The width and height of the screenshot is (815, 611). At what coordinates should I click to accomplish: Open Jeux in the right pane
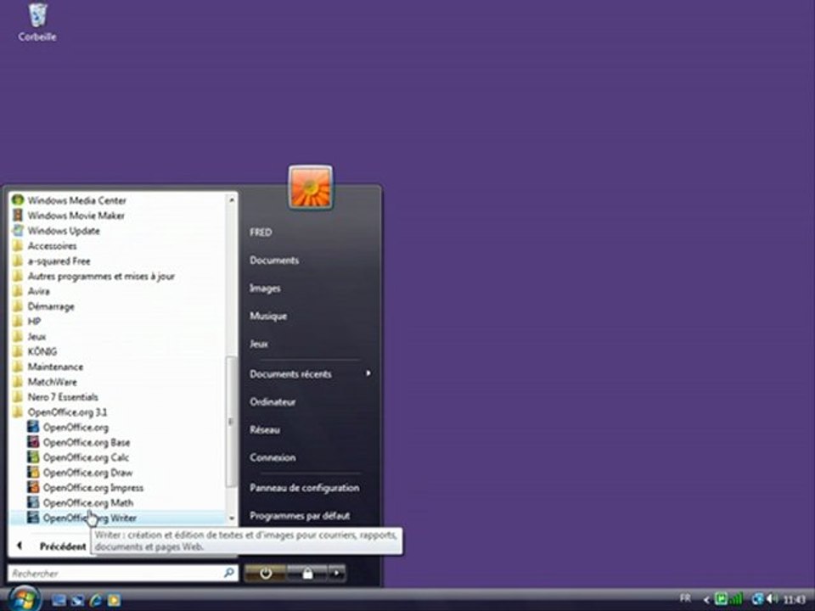(258, 344)
